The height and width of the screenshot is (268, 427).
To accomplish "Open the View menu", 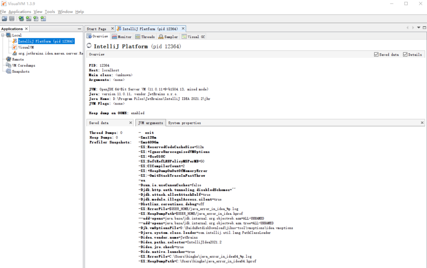I will coord(38,12).
